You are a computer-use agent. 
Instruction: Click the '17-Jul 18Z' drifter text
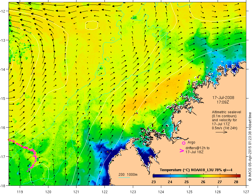coord(194,152)
